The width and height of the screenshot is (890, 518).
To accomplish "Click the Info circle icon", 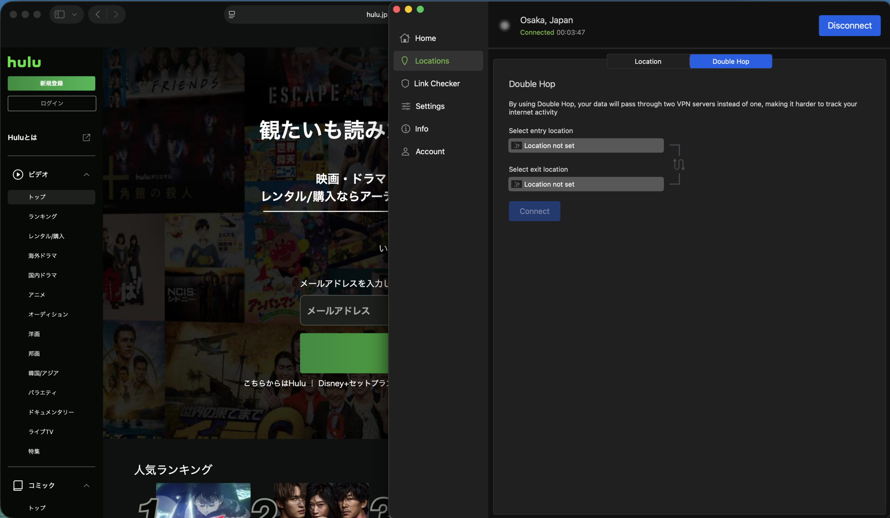I will (405, 129).
